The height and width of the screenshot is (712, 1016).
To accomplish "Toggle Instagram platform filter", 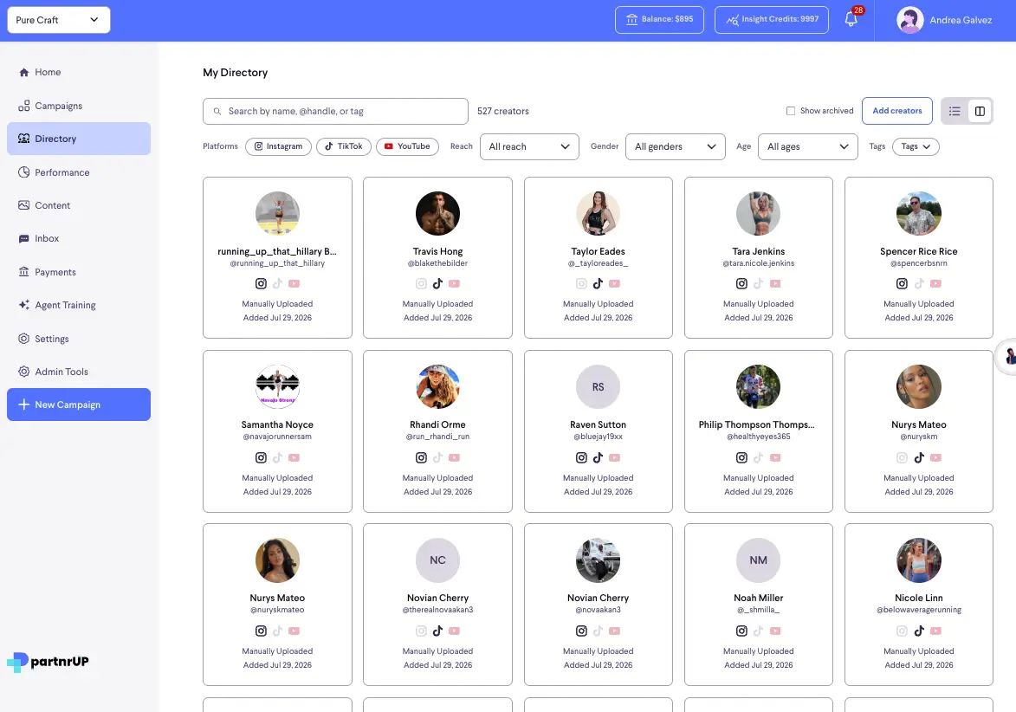I will click(x=278, y=146).
